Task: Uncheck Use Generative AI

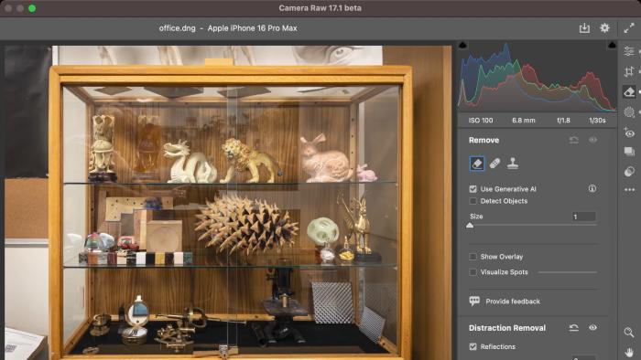Action: pos(473,189)
